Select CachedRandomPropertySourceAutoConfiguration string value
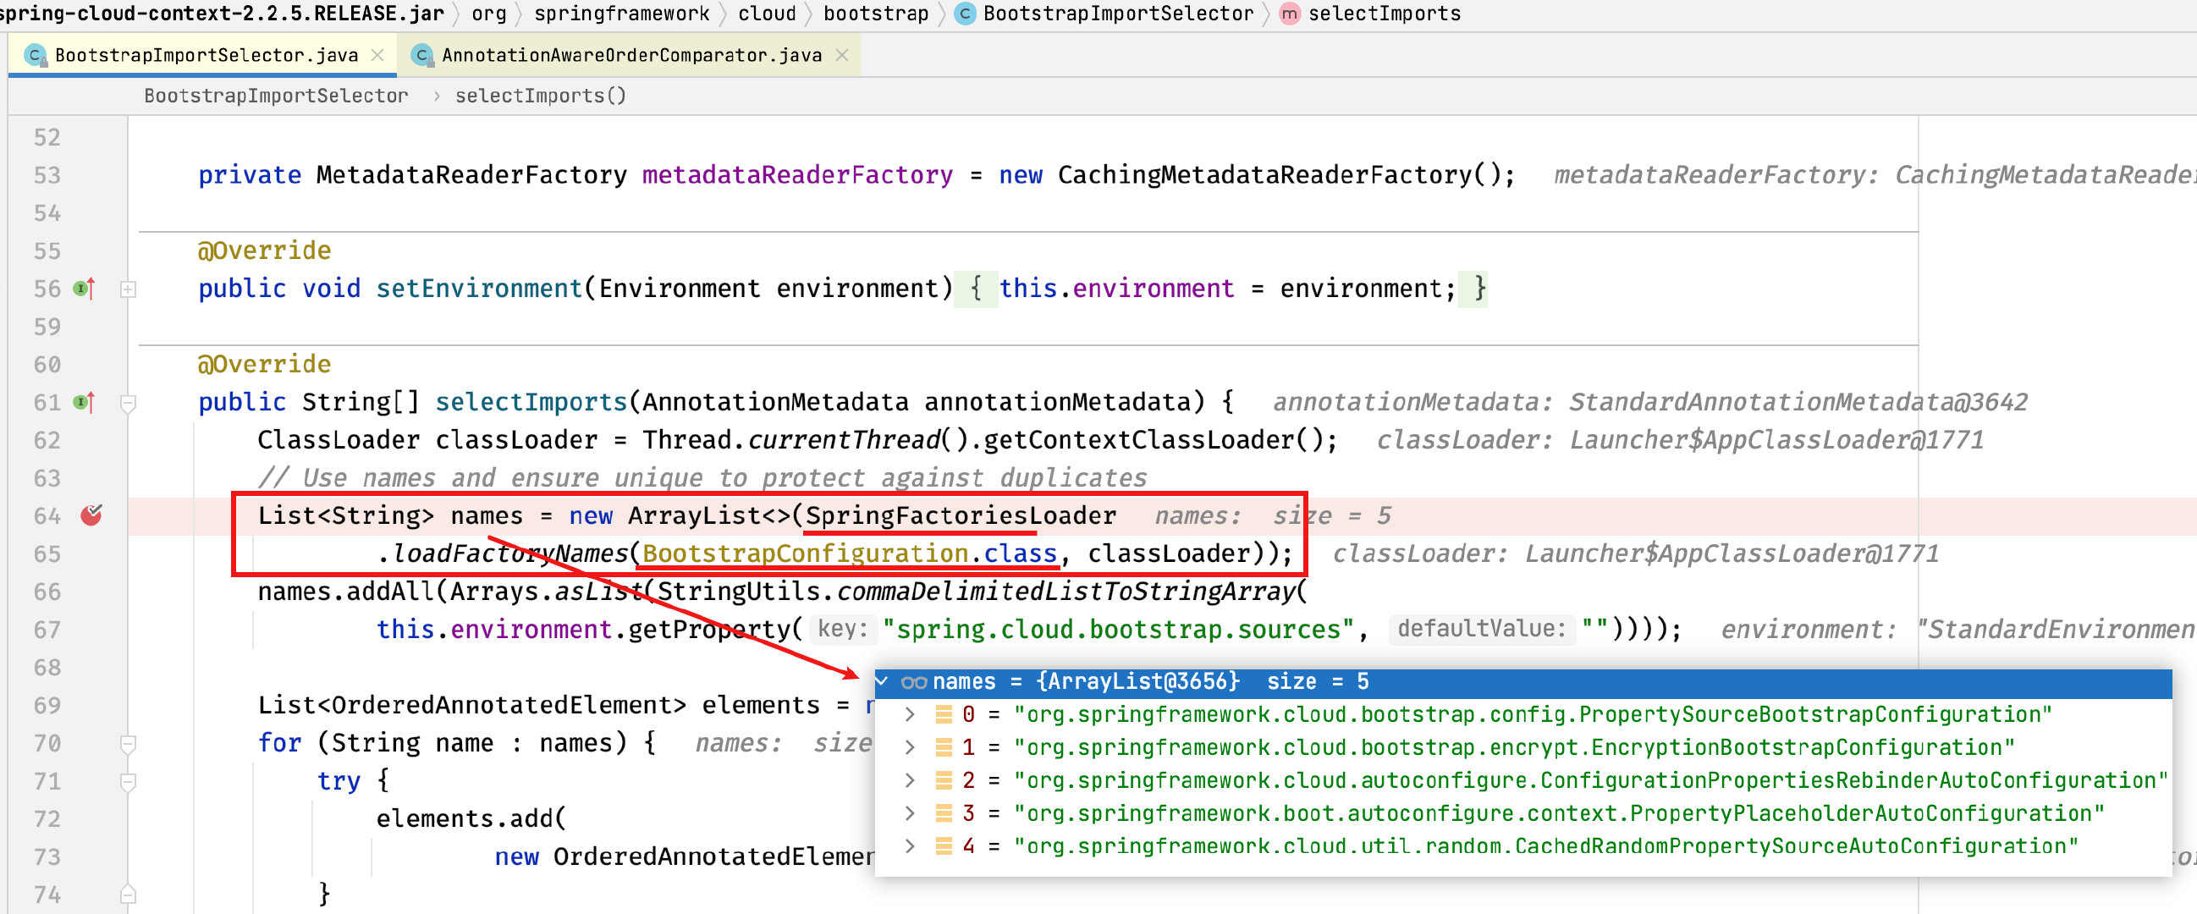Screen dimensions: 2197x914 tap(1546, 846)
